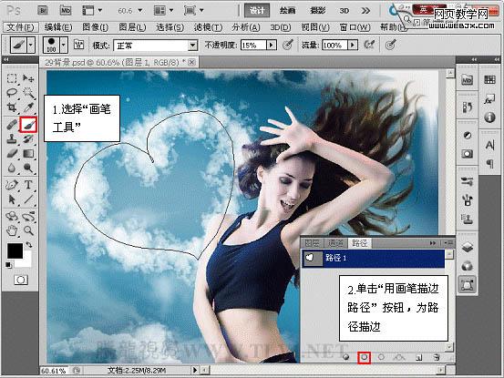The image size is (504, 378).
Task: Select the Zoom tool in toolbox
Action: coord(28,230)
